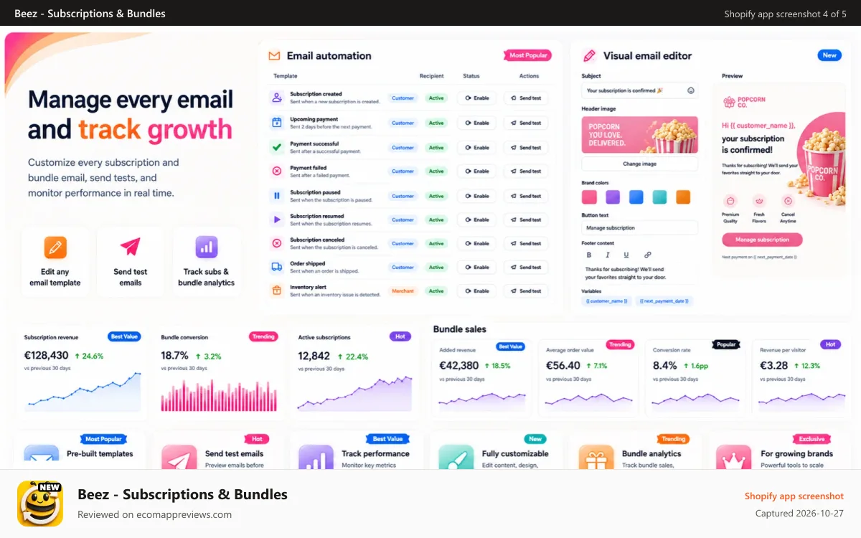861x538 pixels.
Task: Send test for Inventory alert email
Action: pos(526,291)
